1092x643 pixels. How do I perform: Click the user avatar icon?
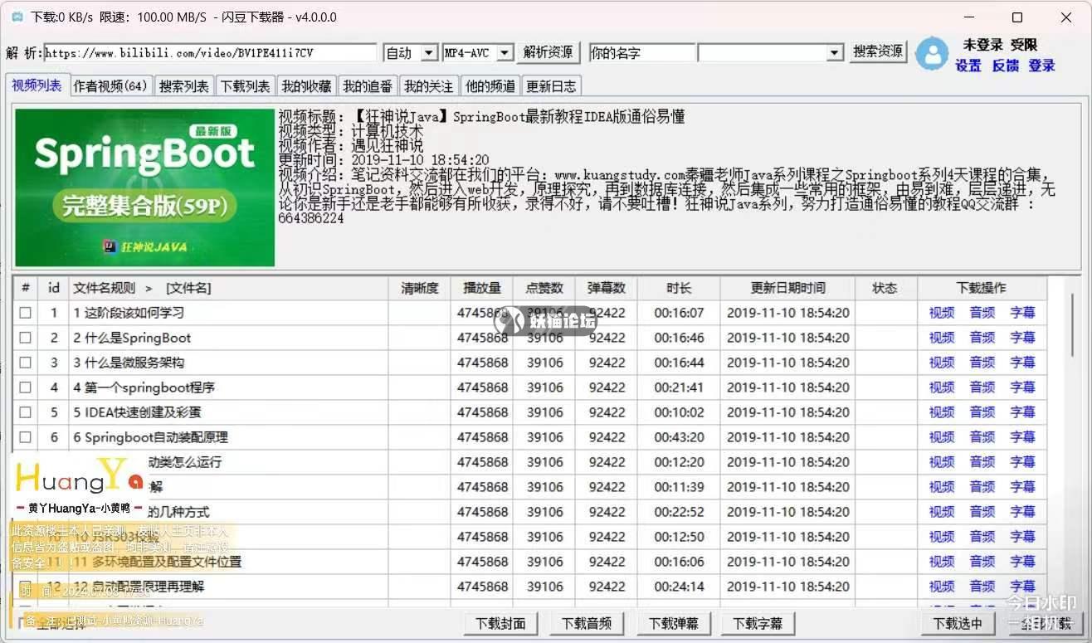[x=932, y=54]
